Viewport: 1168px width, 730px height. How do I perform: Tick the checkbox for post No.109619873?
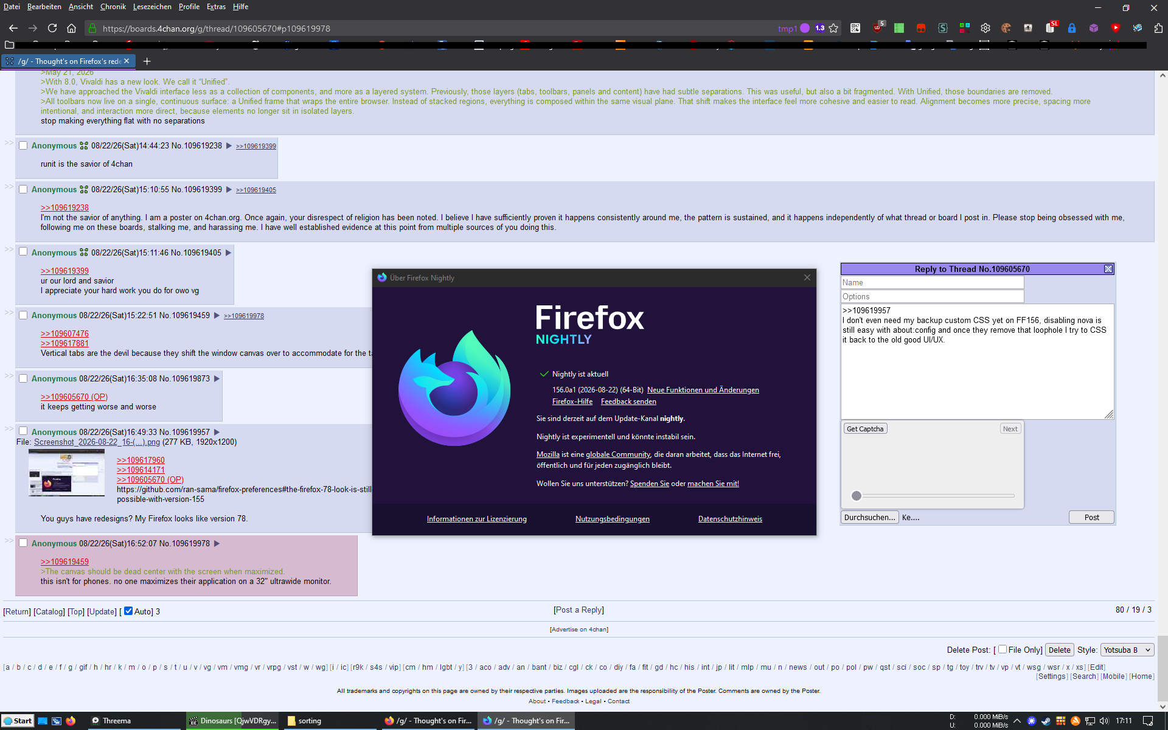[x=23, y=378]
